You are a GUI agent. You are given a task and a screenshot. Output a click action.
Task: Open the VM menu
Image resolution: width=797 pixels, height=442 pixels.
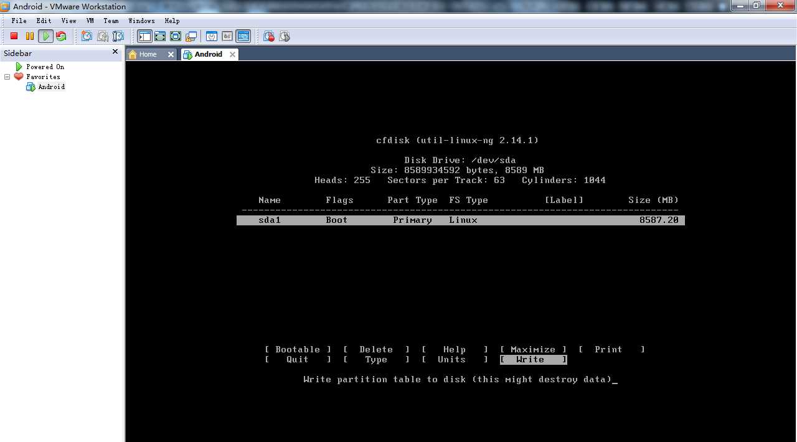point(90,21)
